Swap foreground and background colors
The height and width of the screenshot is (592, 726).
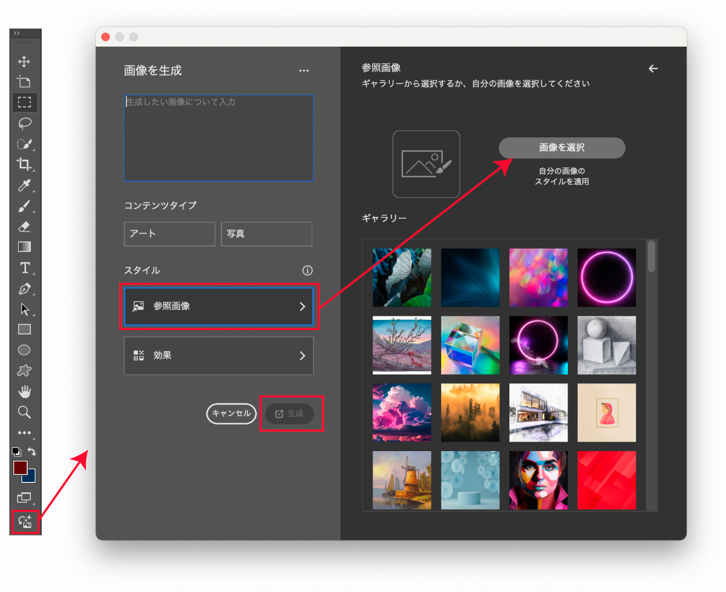pyautogui.click(x=32, y=452)
